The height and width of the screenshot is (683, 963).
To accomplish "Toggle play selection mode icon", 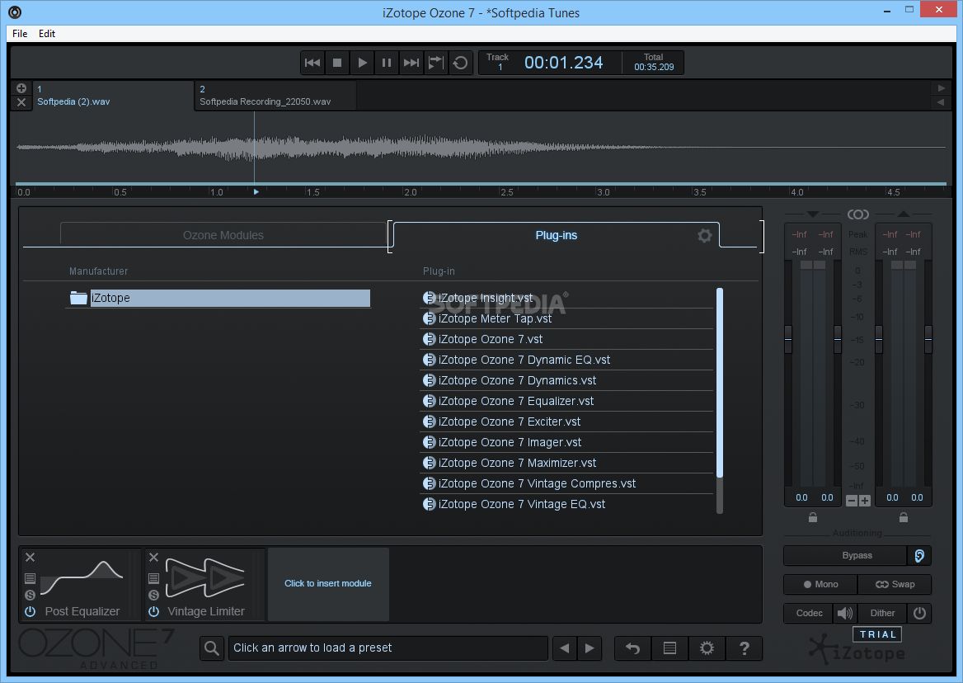I will [x=435, y=63].
